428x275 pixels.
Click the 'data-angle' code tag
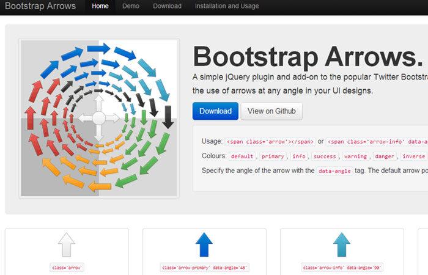coord(334,170)
